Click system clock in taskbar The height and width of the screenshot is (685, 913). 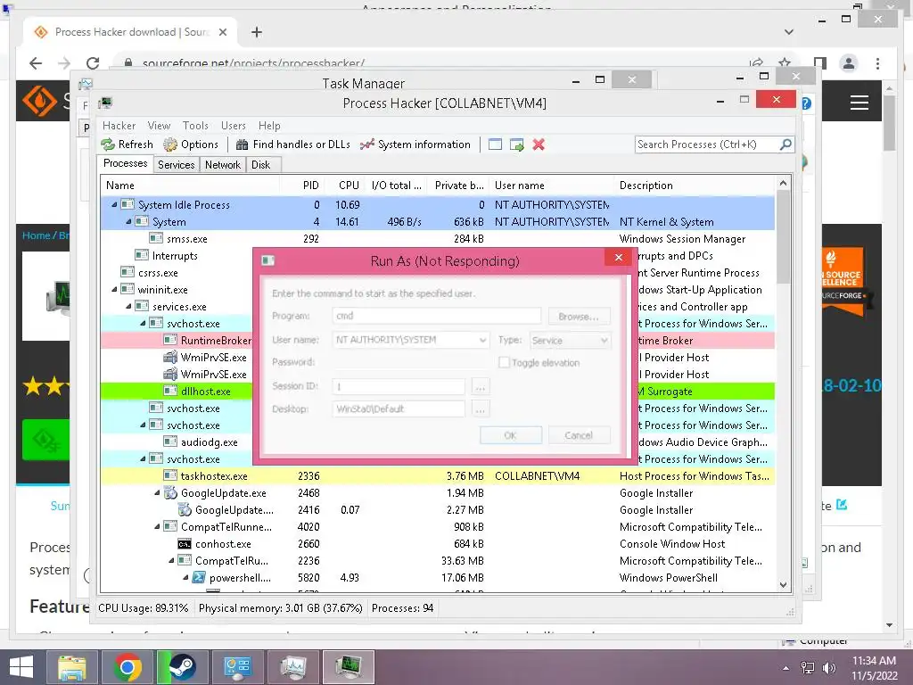point(874,667)
